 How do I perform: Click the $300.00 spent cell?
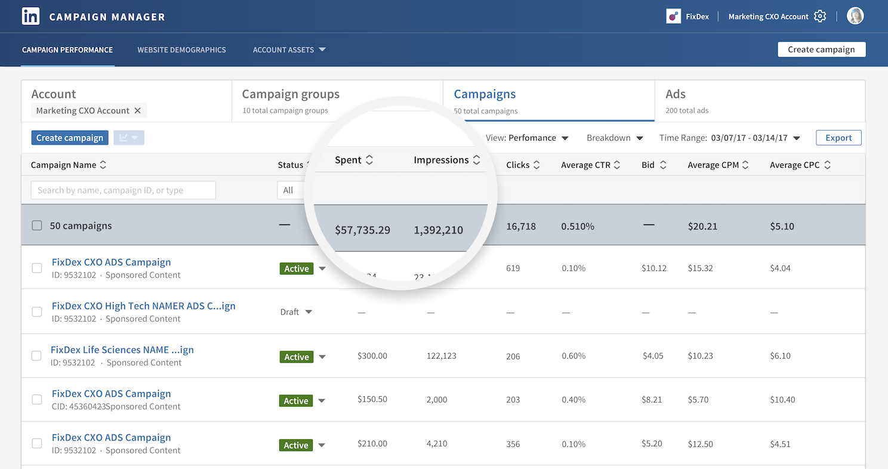[372, 356]
